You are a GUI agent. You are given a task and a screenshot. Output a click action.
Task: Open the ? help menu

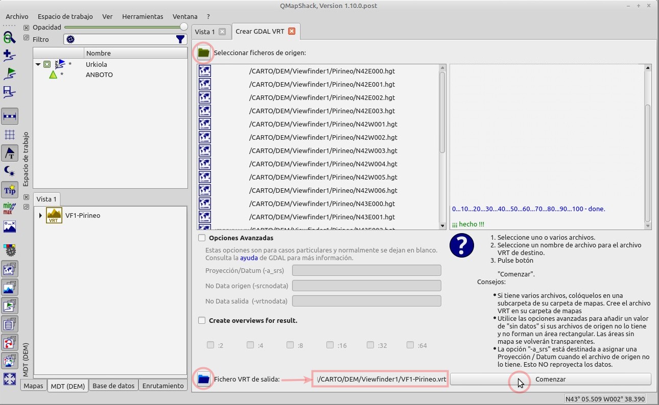[208, 16]
